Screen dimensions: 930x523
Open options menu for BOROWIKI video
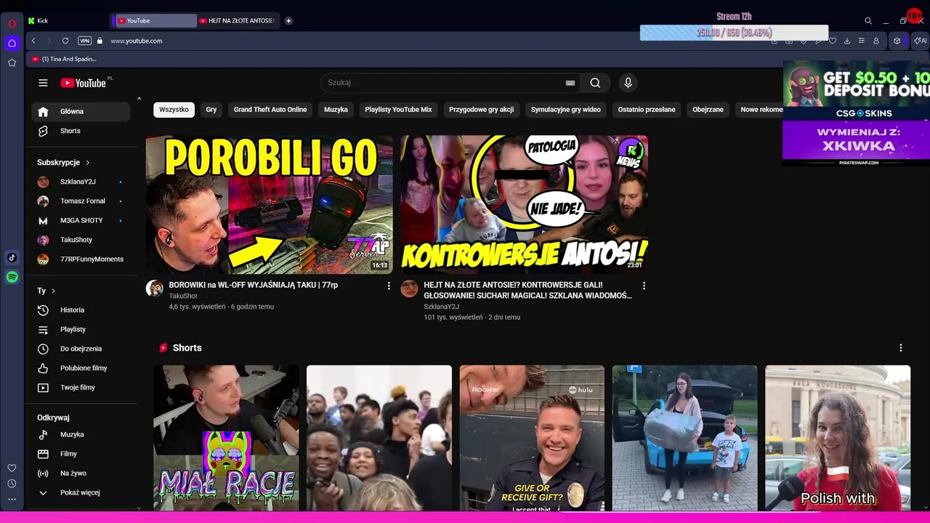[x=389, y=285]
